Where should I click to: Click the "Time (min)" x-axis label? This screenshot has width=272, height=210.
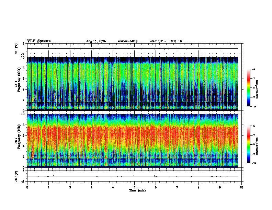137,190
